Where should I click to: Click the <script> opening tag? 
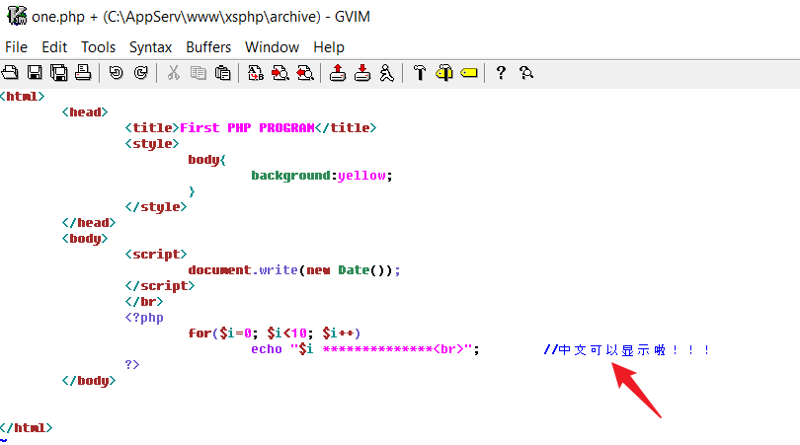click(156, 255)
